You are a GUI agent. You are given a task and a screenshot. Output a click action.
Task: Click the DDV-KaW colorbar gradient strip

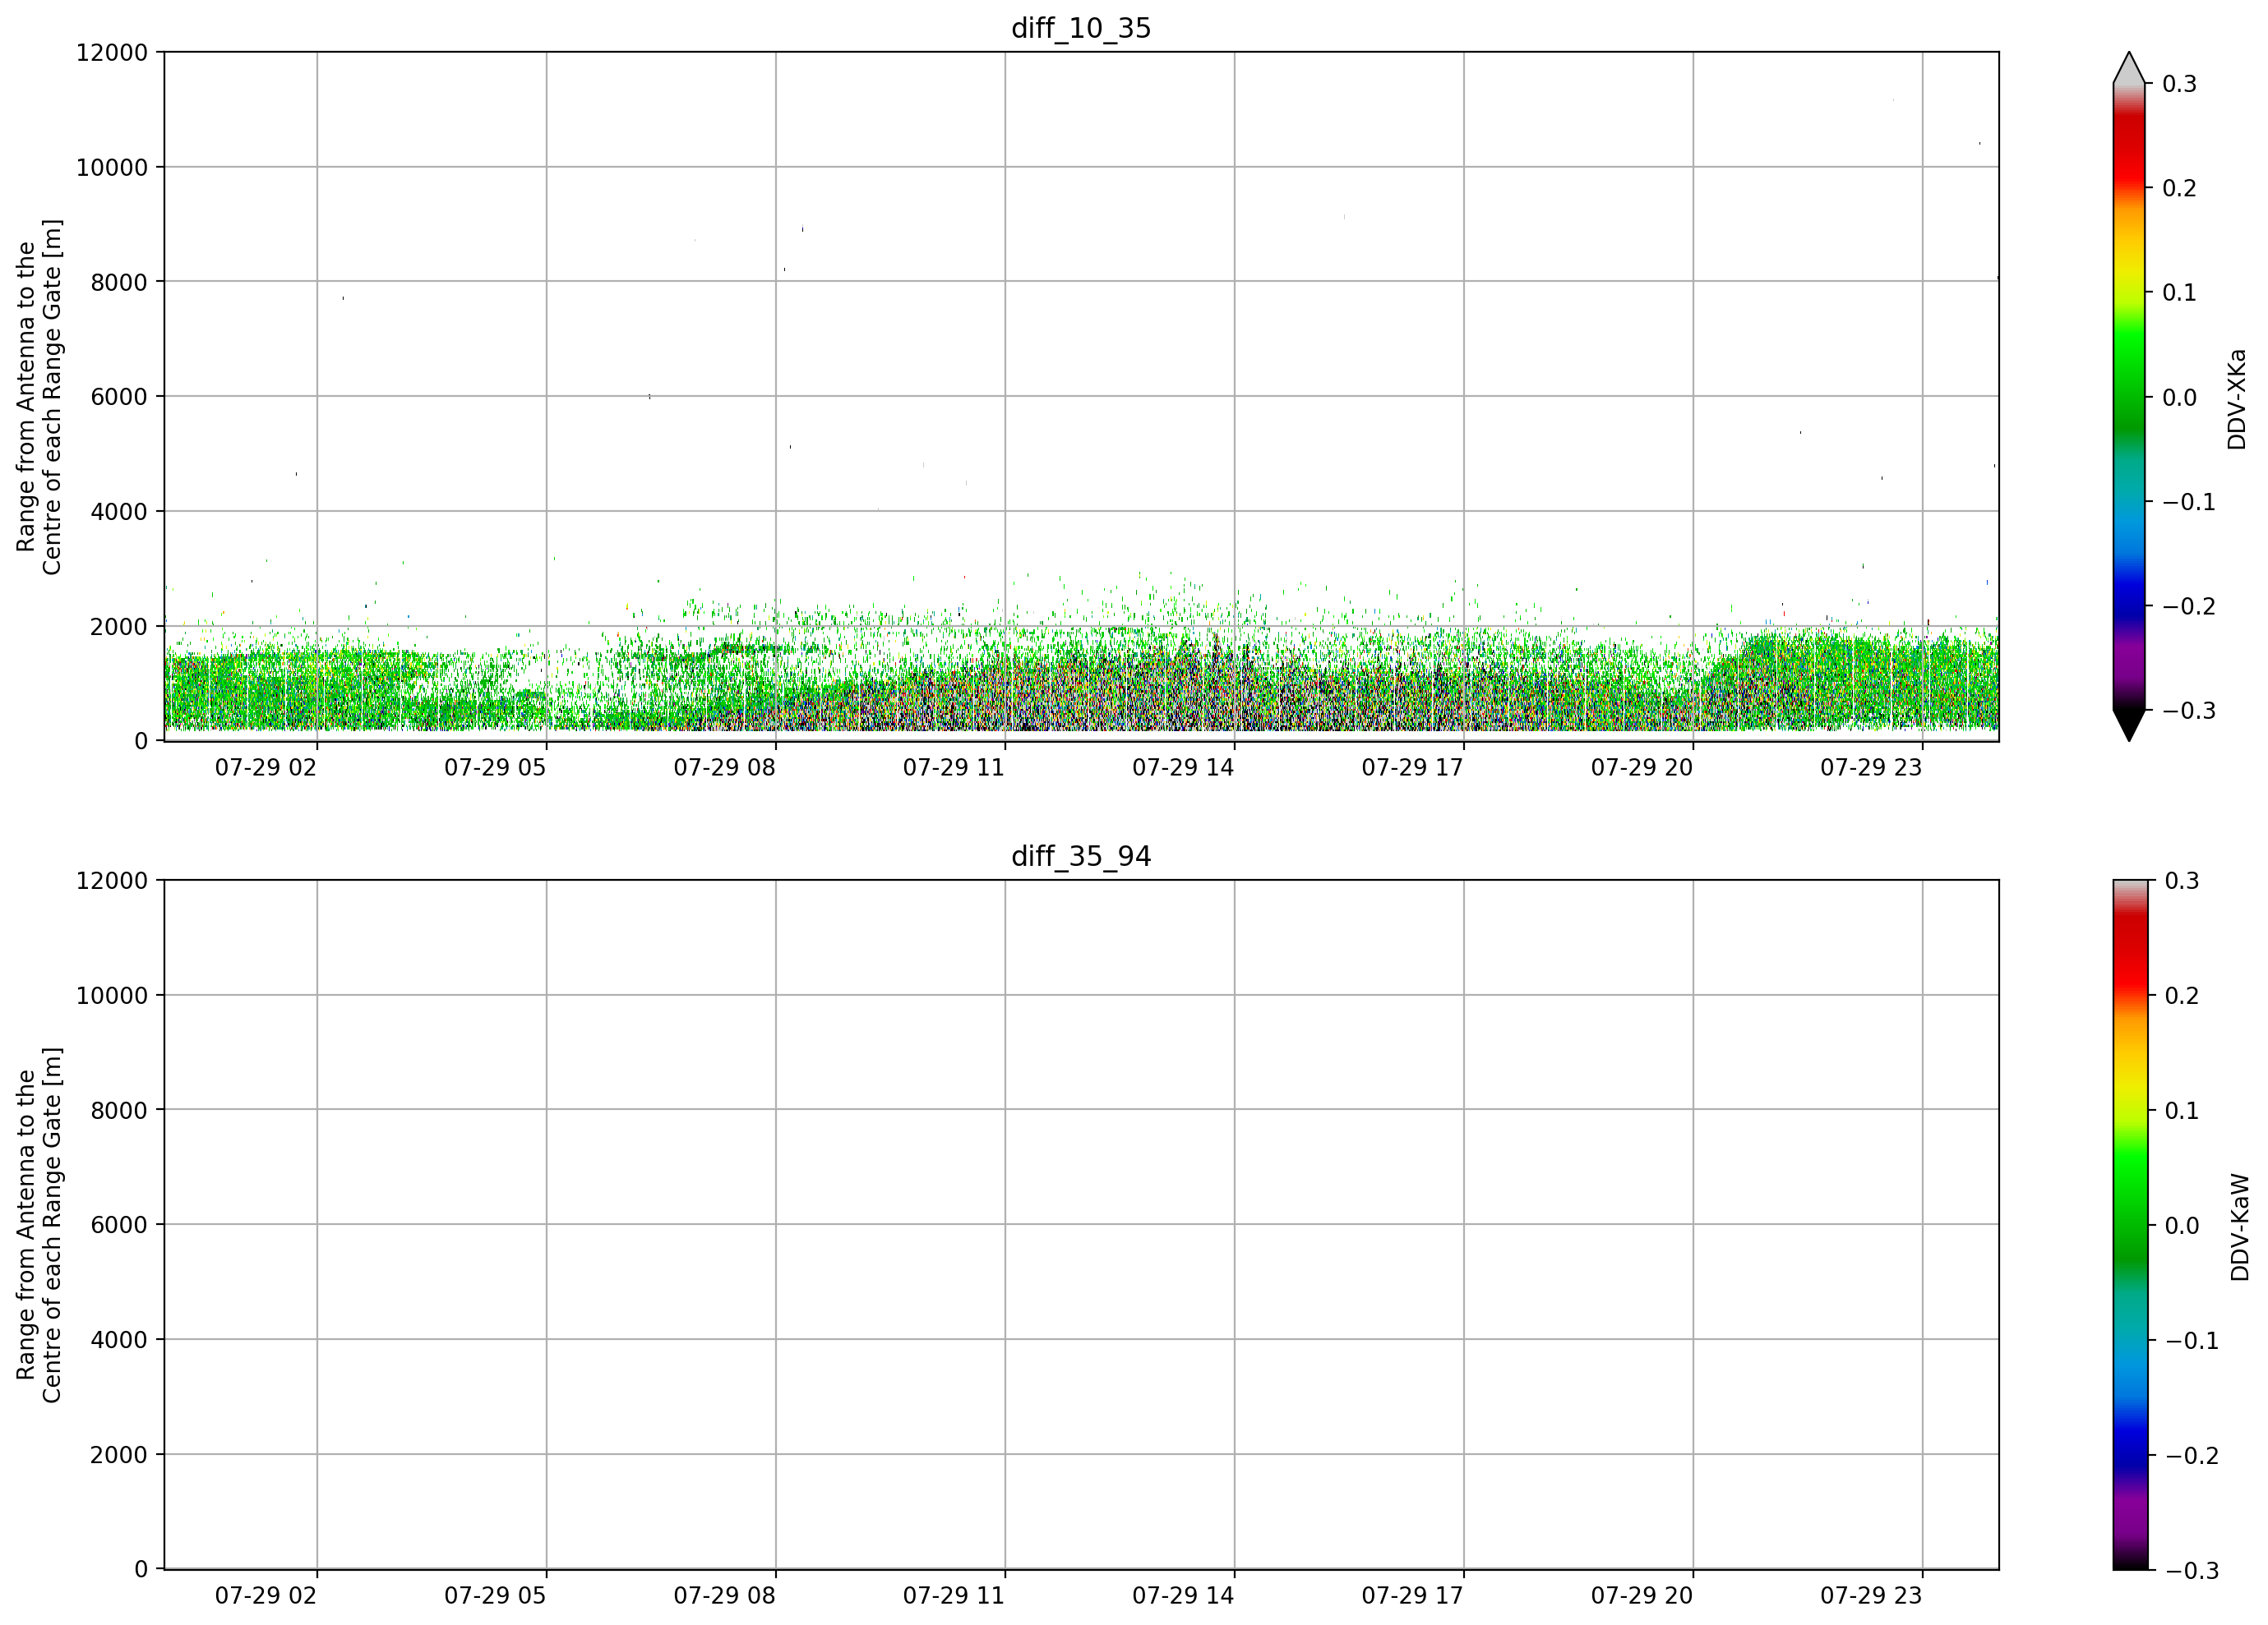(x=2129, y=1225)
